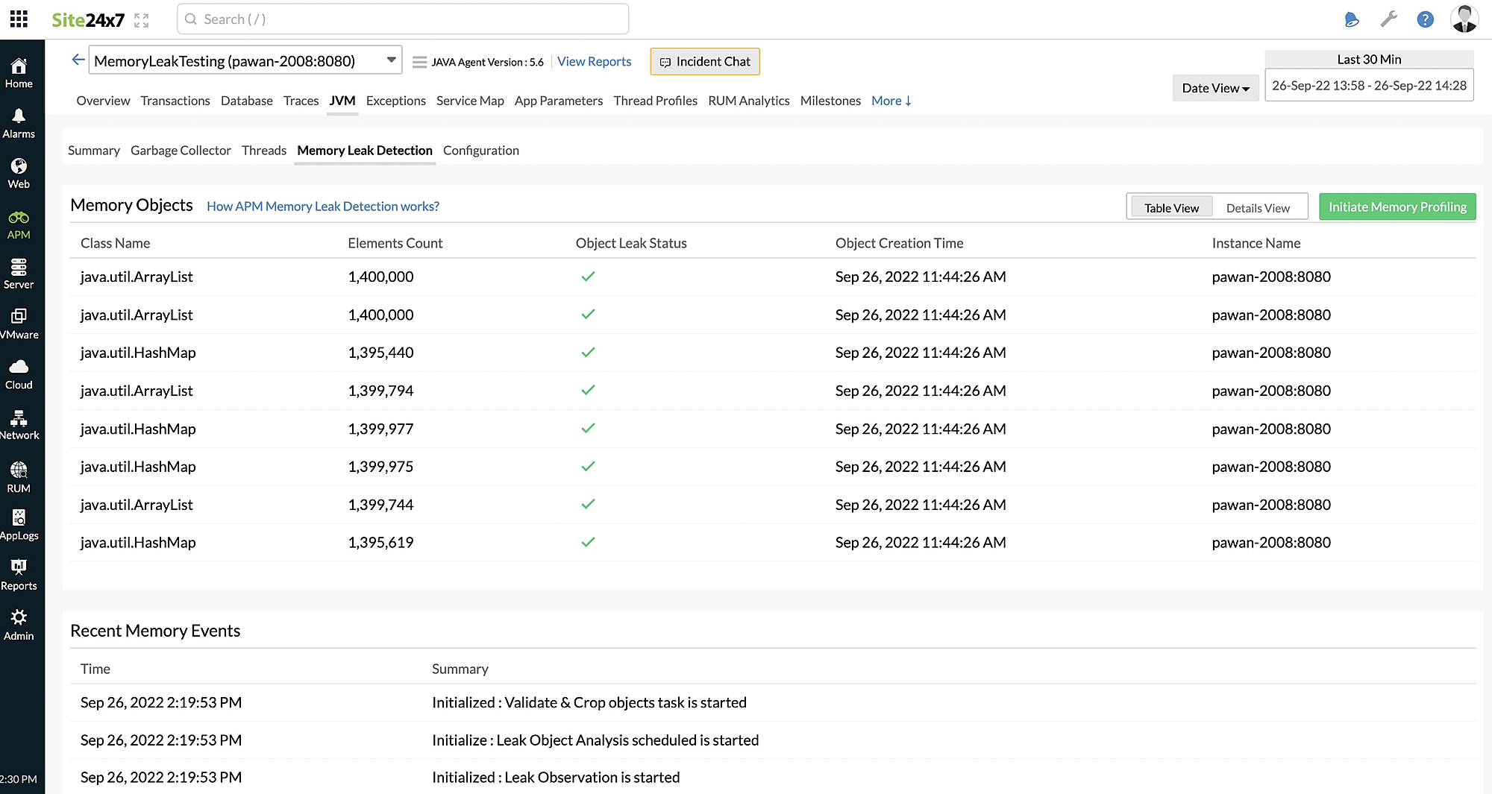The width and height of the screenshot is (1492, 794).
Task: Open Incident Chat
Action: pyautogui.click(x=705, y=62)
